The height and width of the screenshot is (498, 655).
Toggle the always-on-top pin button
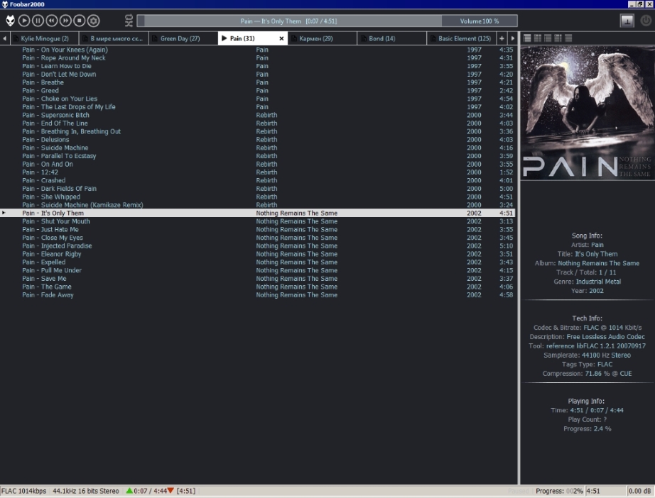(x=627, y=21)
